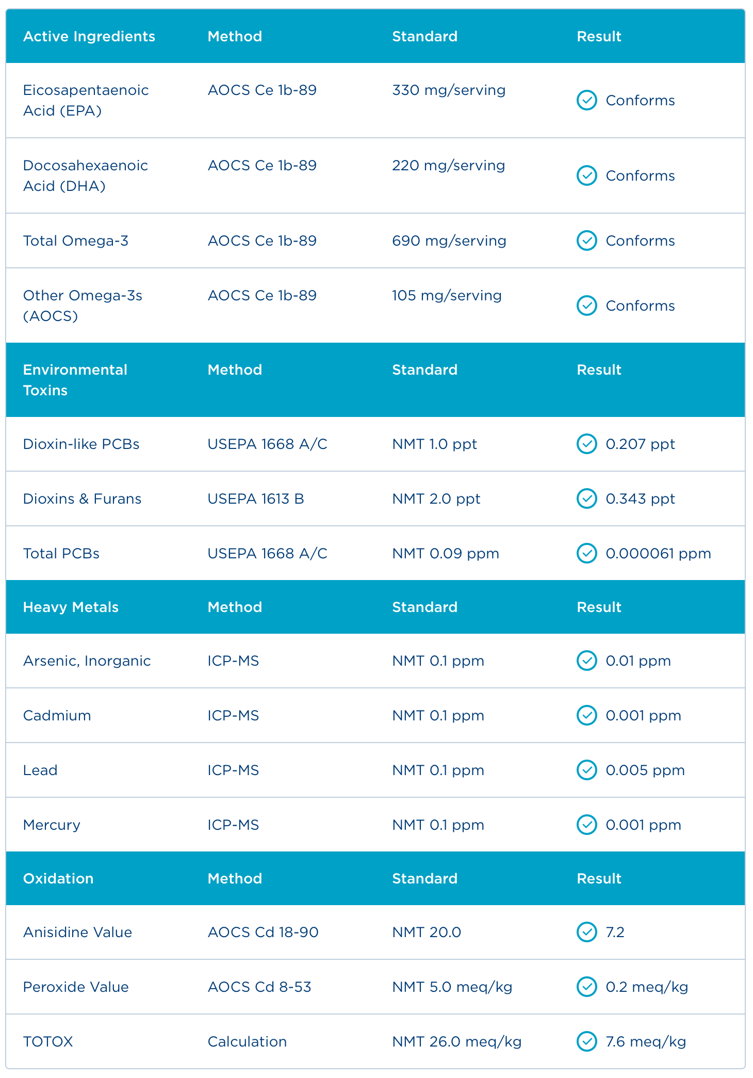Click the Heavy Metals section header
The height and width of the screenshot is (1078, 753).
pyautogui.click(x=71, y=607)
